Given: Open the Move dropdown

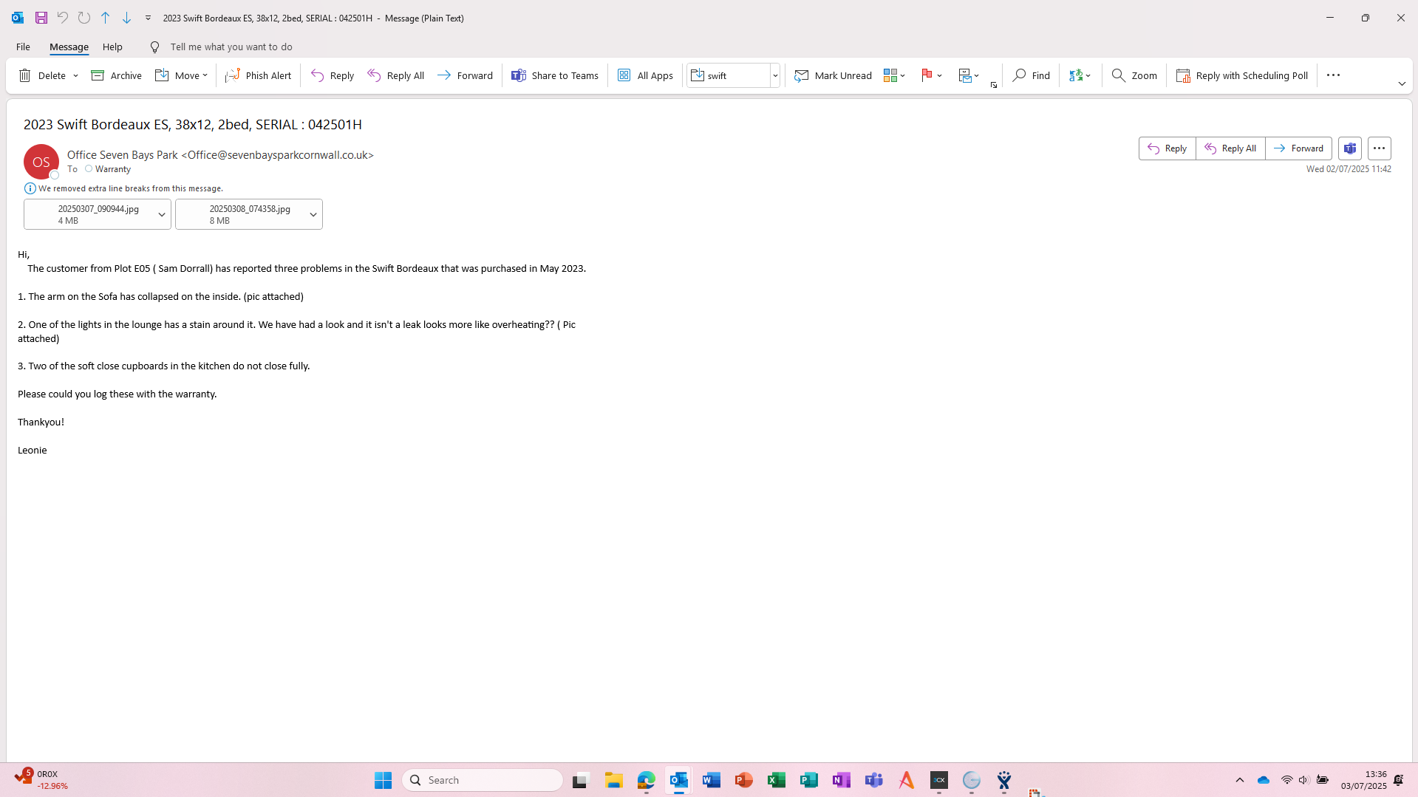Looking at the screenshot, I should [182, 75].
